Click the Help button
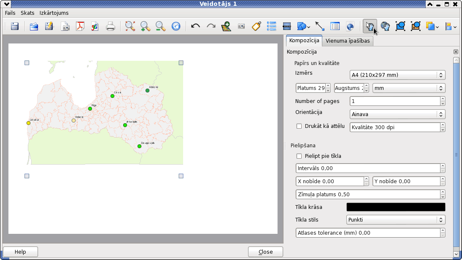The height and width of the screenshot is (260, 462). coord(20,252)
